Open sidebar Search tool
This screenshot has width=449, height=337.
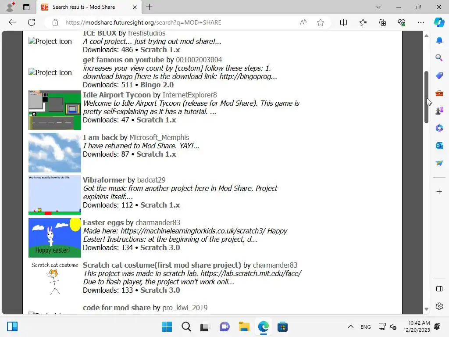pos(439,58)
